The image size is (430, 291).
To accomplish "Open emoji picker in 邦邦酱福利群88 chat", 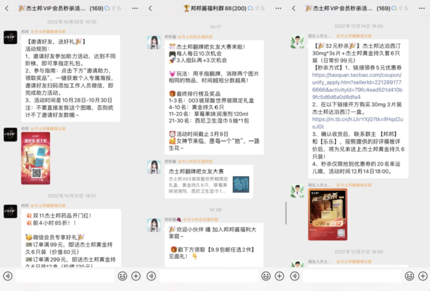I will 266,276.
